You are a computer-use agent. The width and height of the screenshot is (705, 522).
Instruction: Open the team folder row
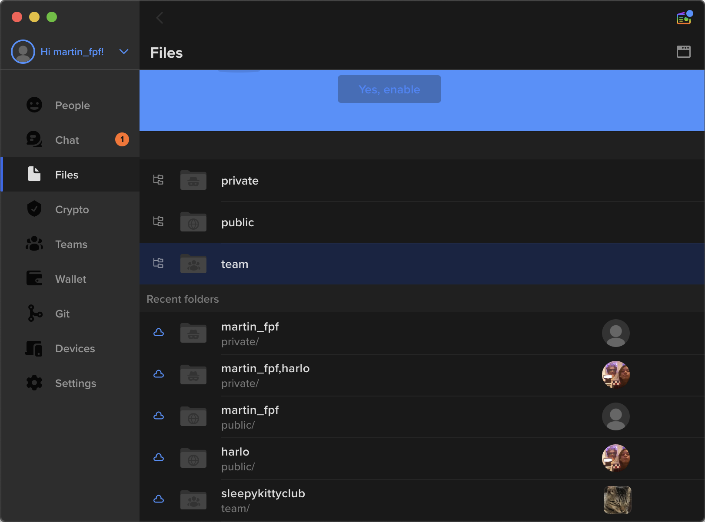pyautogui.click(x=422, y=264)
